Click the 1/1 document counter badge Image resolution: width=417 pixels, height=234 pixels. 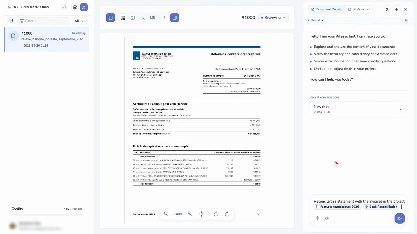point(64,7)
